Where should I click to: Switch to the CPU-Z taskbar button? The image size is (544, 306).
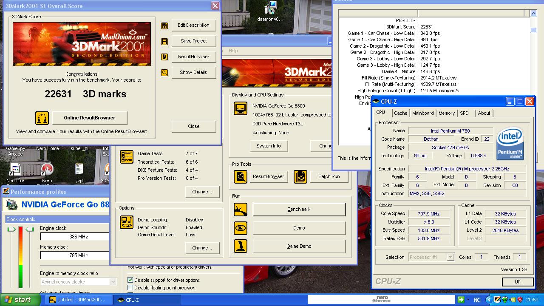pyautogui.click(x=148, y=300)
